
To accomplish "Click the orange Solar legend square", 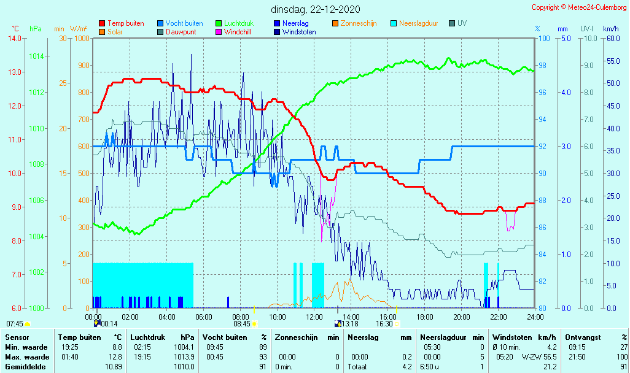I will pyautogui.click(x=102, y=32).
